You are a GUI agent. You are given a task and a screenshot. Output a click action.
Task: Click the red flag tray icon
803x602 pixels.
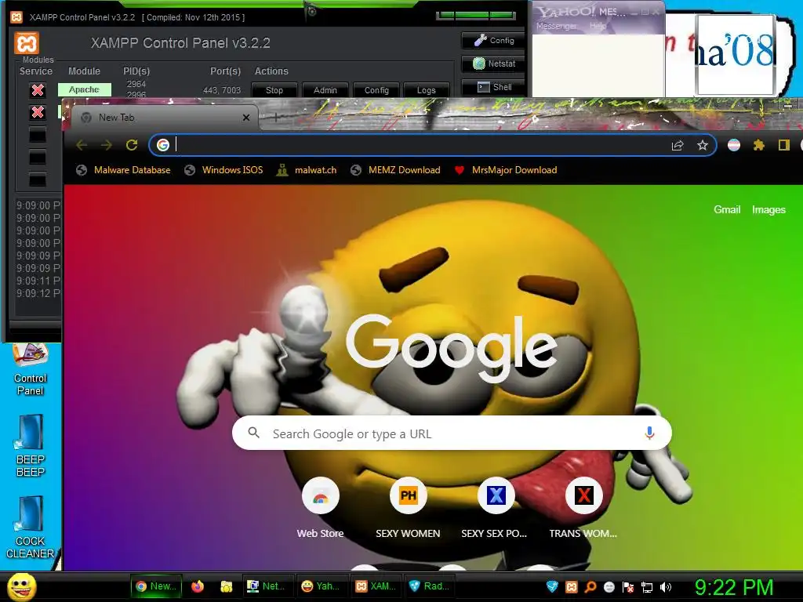(x=628, y=586)
